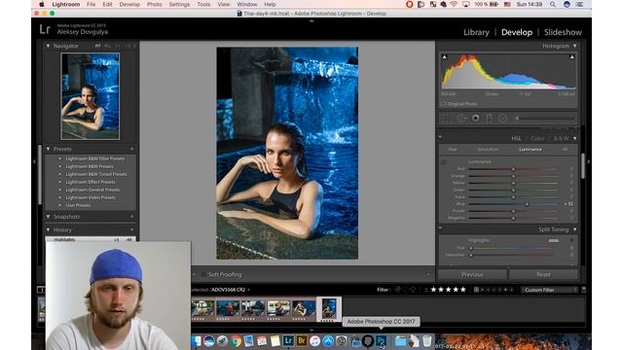Select the Spot Removal tool icon
The image size is (623, 350).
[461, 119]
